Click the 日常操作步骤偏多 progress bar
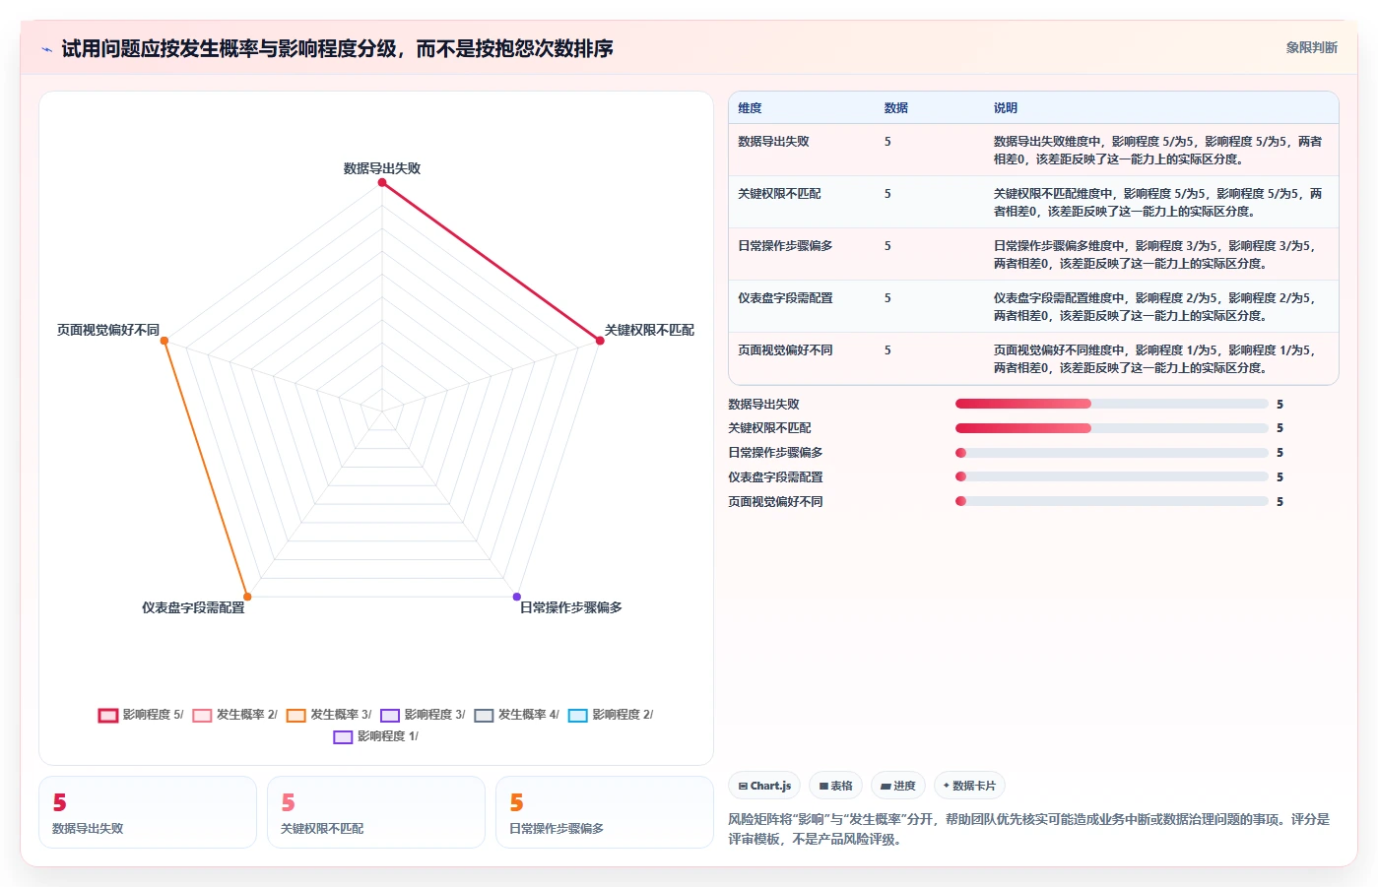 (1112, 453)
